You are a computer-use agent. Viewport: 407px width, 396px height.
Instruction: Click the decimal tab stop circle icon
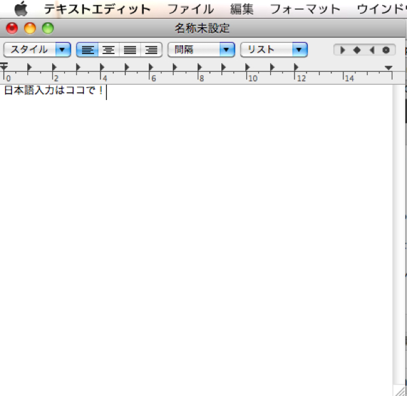point(385,50)
